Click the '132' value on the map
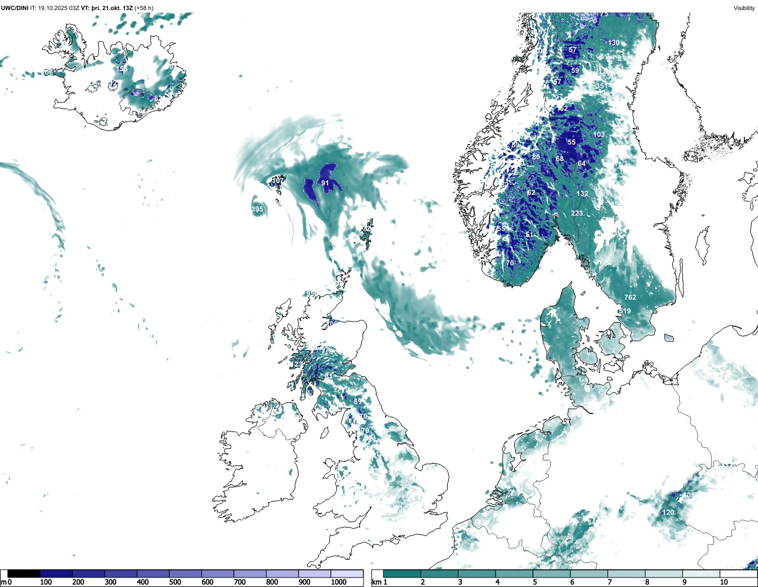Image resolution: width=758 pixels, height=587 pixels. (583, 194)
